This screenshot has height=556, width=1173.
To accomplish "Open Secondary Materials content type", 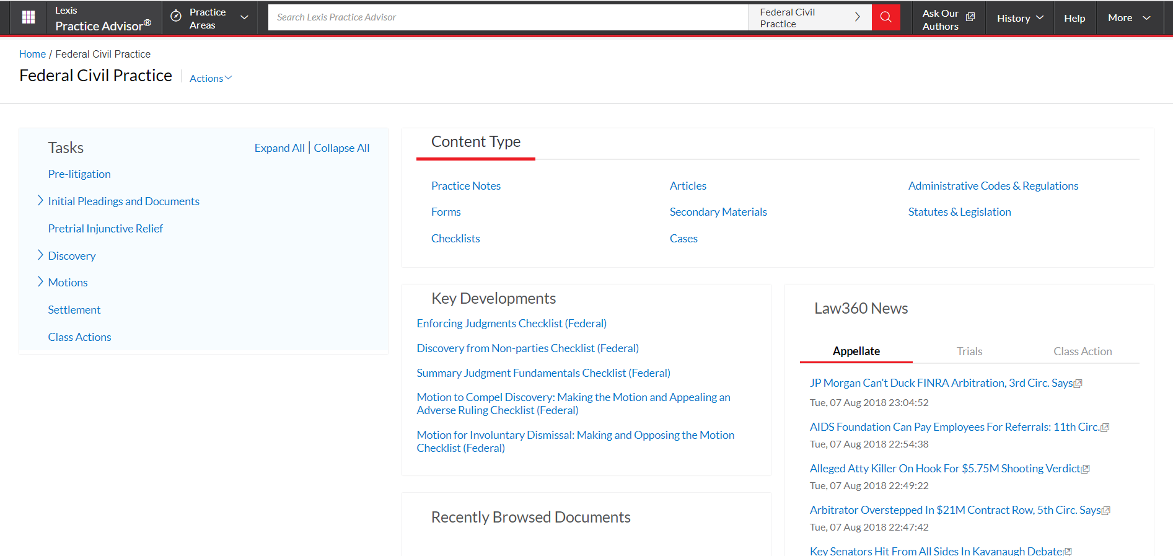I will tap(718, 212).
